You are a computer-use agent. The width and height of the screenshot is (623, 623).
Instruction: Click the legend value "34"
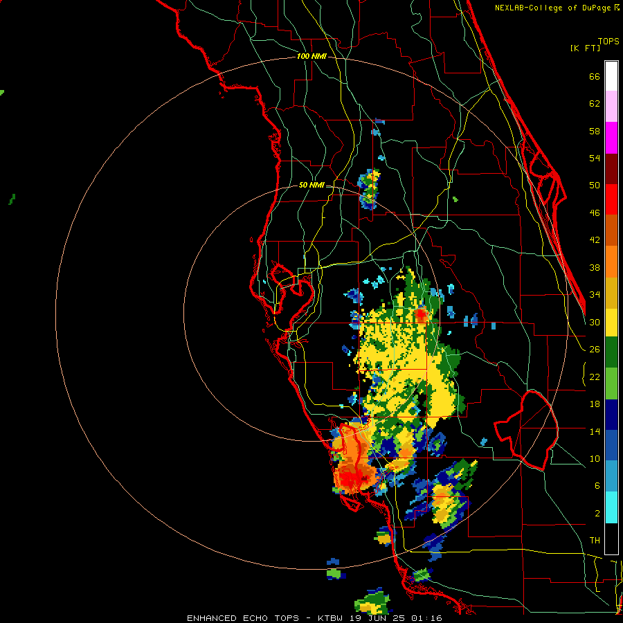[595, 295]
